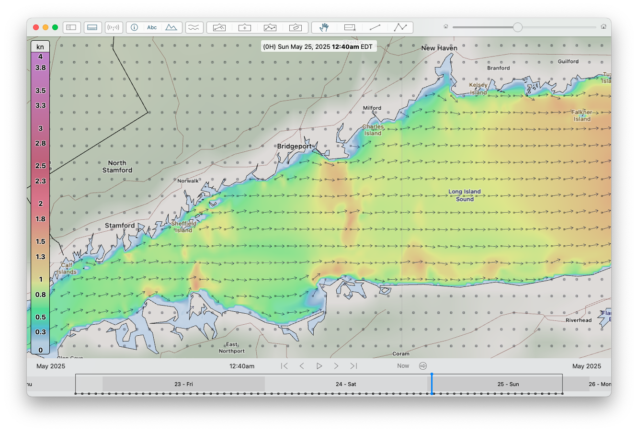Viewport: 638px width, 432px height.
Task: Click Guilford label on map
Action: click(x=568, y=61)
